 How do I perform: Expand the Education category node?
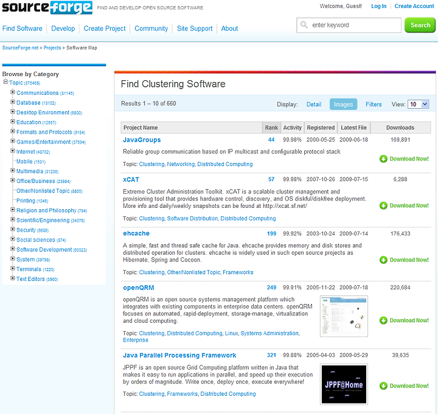click(13, 122)
